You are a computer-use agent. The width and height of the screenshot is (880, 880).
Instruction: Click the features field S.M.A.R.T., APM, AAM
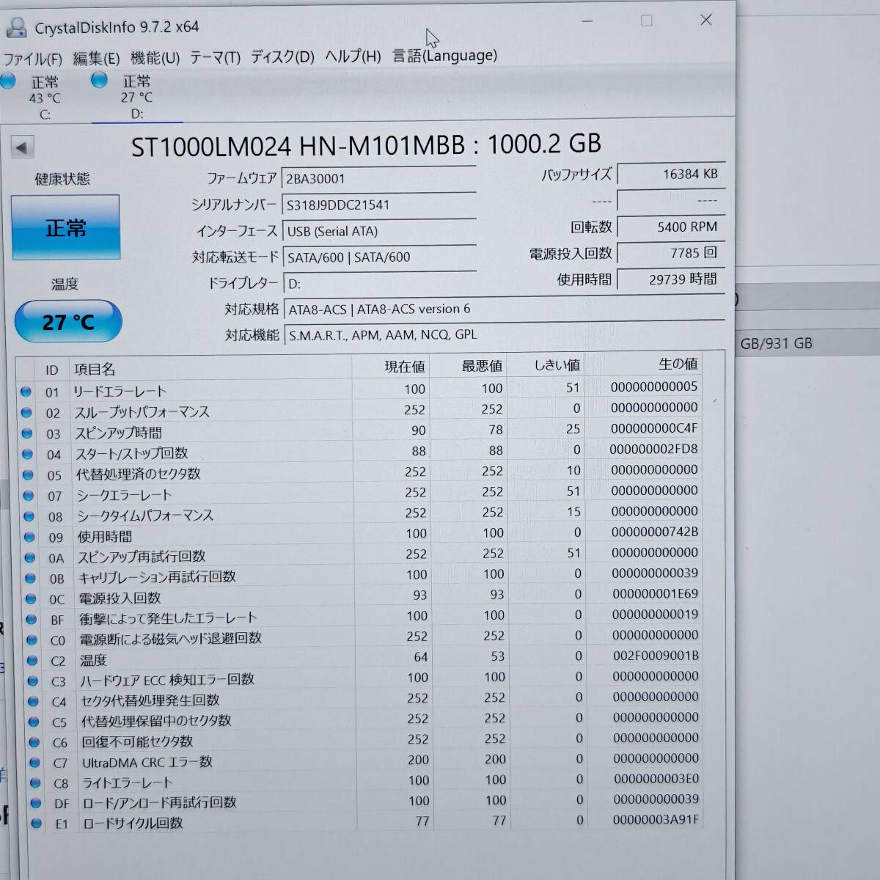(x=505, y=334)
